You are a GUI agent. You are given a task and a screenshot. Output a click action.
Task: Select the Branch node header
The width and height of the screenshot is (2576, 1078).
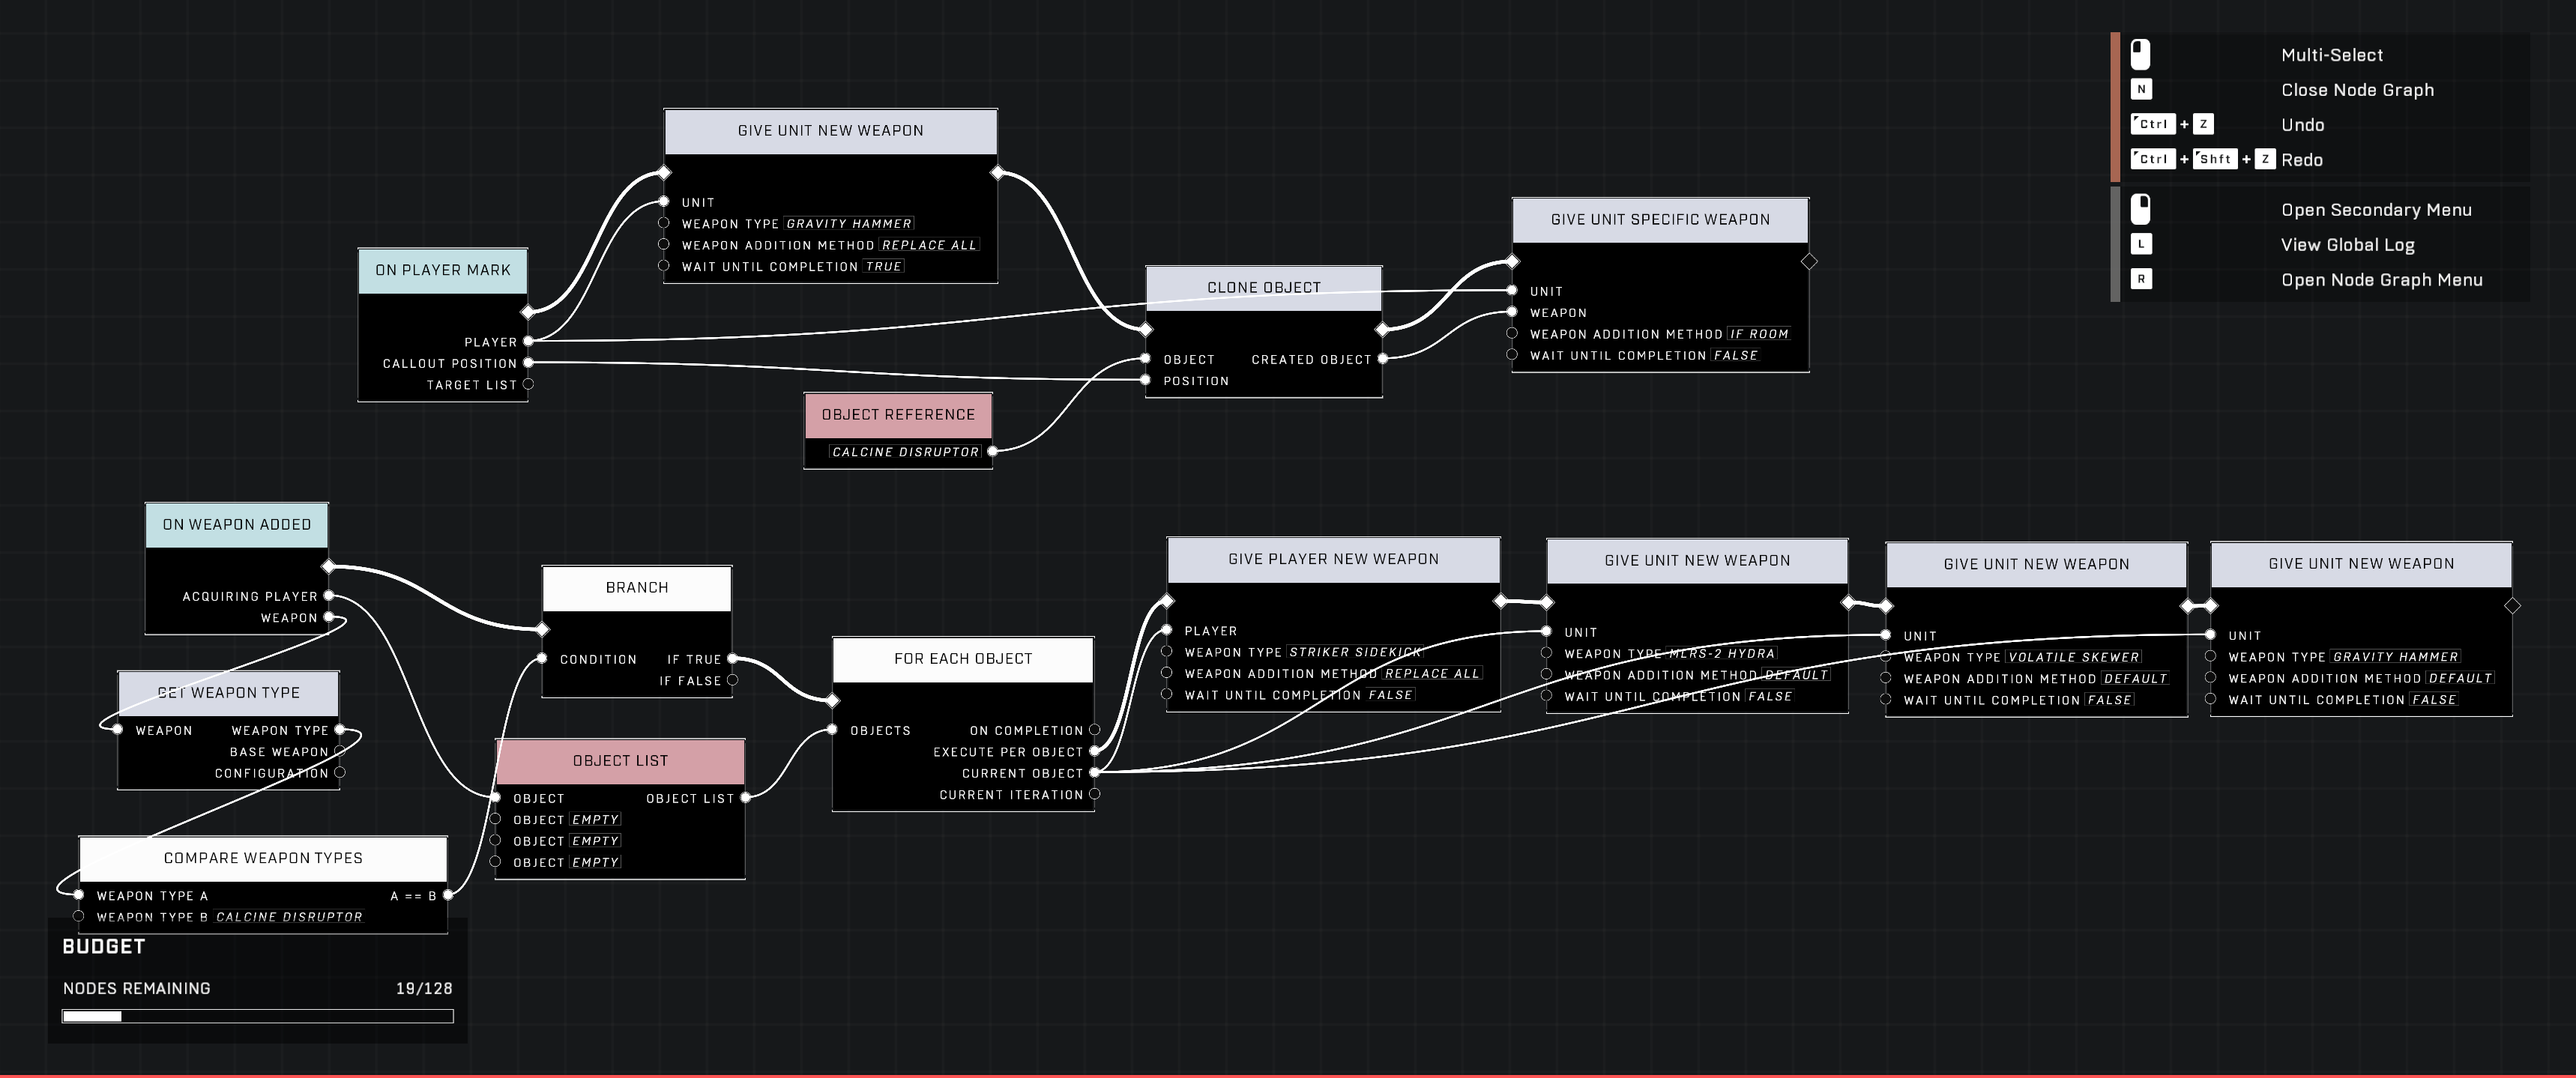(x=637, y=587)
